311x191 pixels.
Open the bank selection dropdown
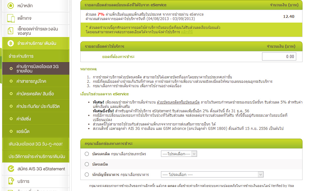pos(212,175)
